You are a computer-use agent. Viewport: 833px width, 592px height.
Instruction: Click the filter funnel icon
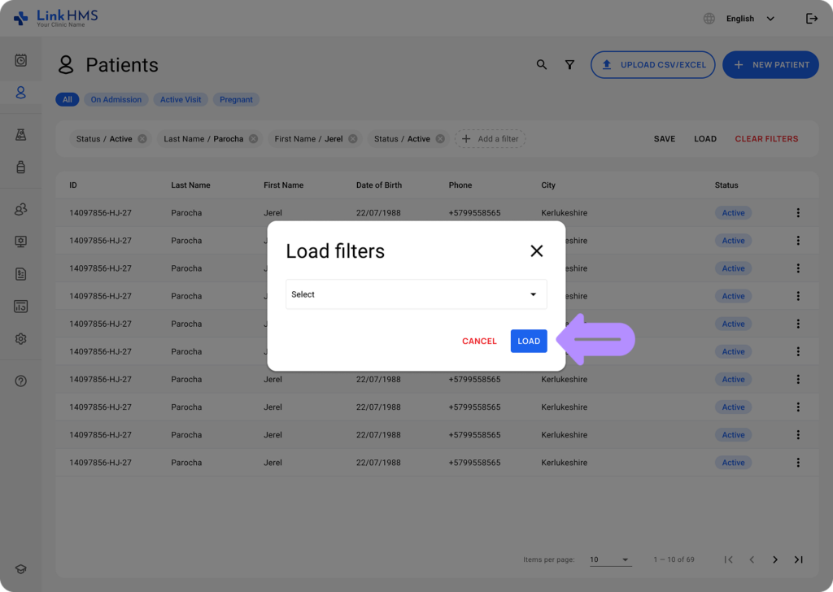pyautogui.click(x=570, y=65)
